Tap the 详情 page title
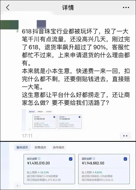The image size is (136, 190). (x=68, y=7)
